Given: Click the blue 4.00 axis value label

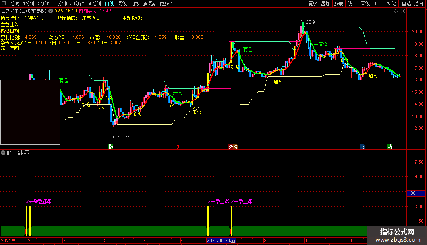Looking at the screenshot, I should (x=416, y=193).
